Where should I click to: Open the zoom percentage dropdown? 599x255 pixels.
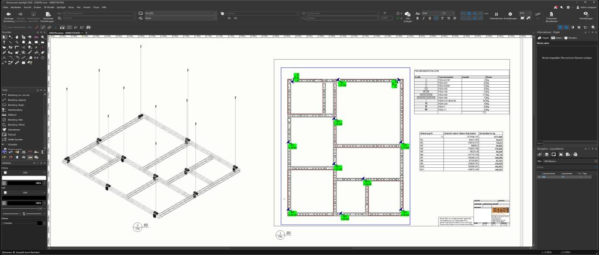click(x=525, y=13)
